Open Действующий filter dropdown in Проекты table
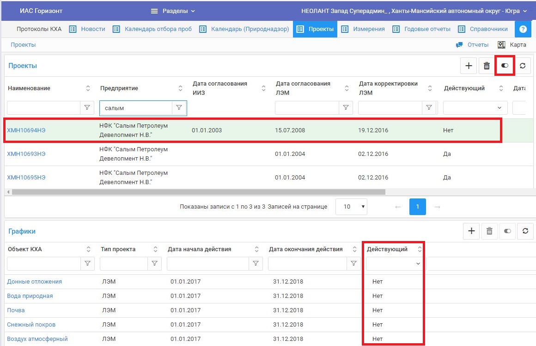This screenshot has width=536, height=346. pos(475,107)
